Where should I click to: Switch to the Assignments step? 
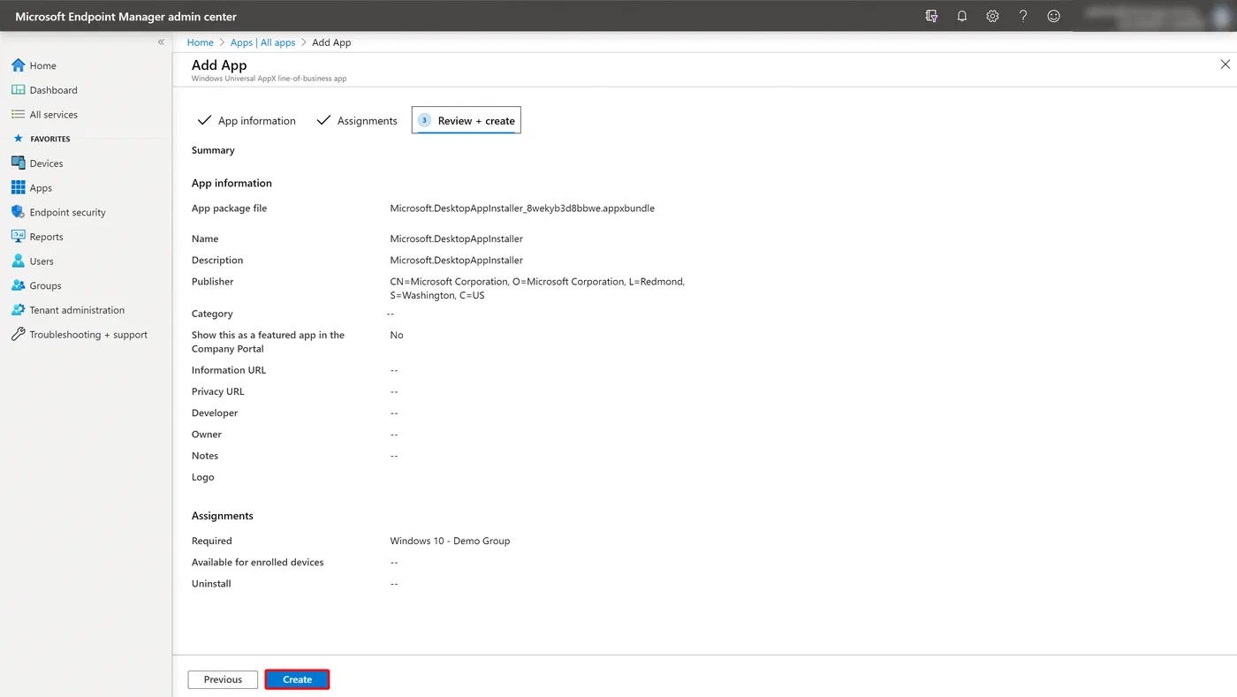(357, 121)
